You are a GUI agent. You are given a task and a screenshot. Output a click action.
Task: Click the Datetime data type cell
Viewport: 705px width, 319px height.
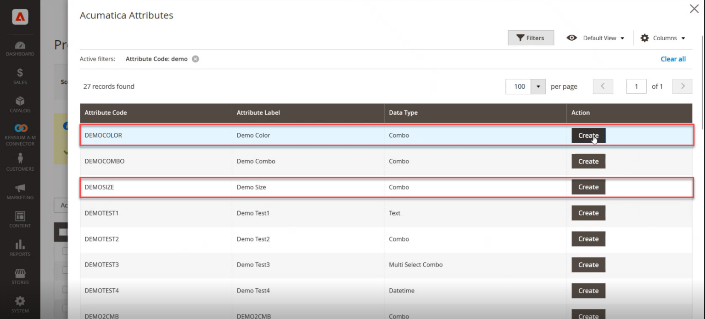point(475,291)
